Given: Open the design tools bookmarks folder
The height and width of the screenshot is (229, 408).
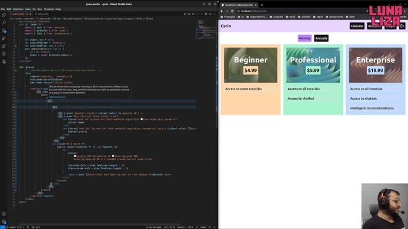Looking at the screenshot, I should click(334, 17).
